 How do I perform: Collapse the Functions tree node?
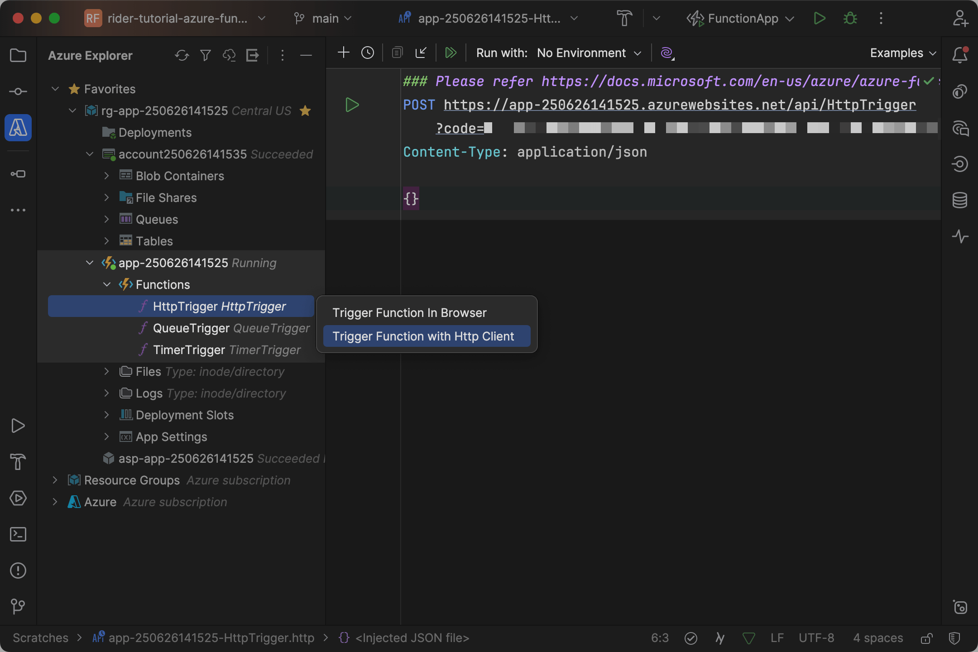tap(107, 284)
